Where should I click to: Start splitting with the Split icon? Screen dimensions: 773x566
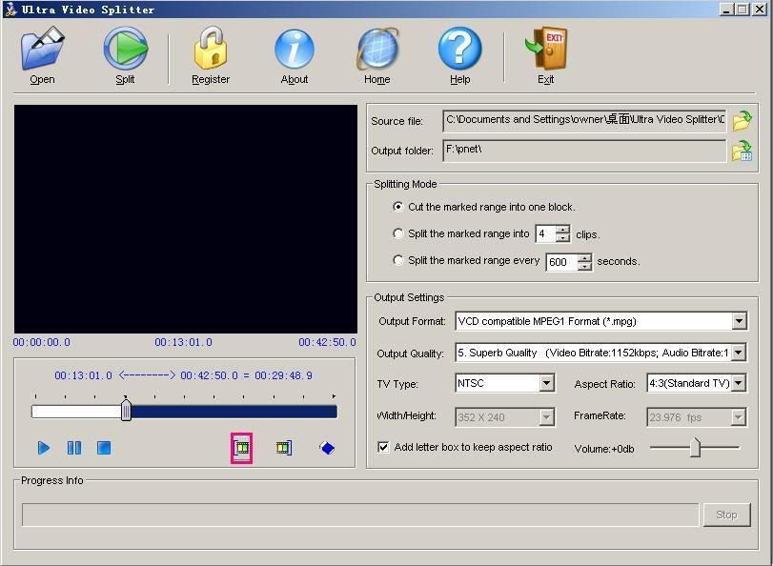pos(125,49)
